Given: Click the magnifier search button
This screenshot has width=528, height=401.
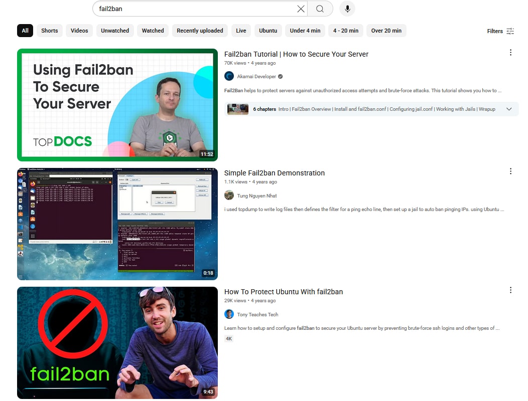Looking at the screenshot, I should pos(320,9).
